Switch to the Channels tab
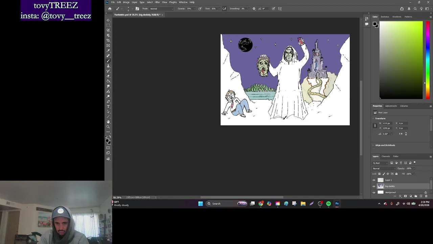 coord(386,156)
